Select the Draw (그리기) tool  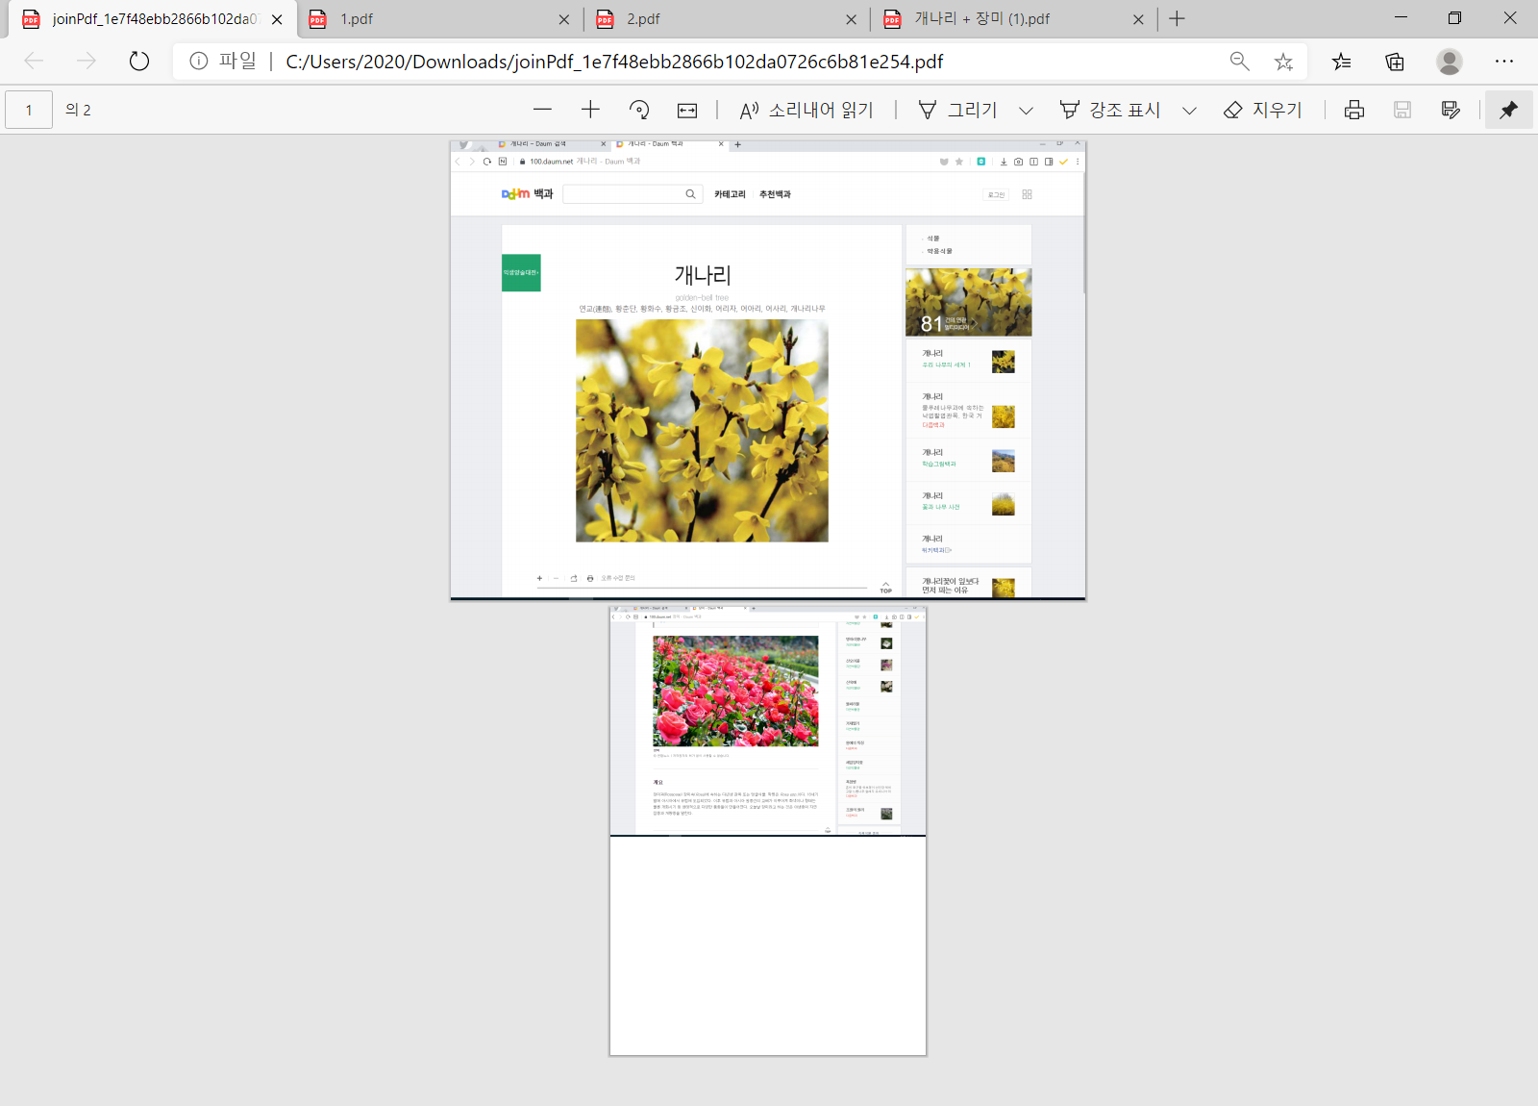point(957,111)
